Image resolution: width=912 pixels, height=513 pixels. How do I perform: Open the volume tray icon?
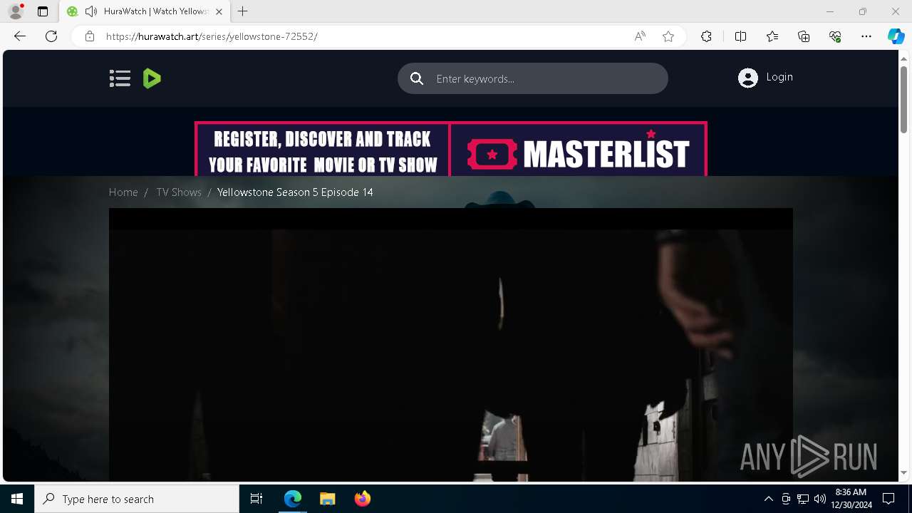(820, 499)
